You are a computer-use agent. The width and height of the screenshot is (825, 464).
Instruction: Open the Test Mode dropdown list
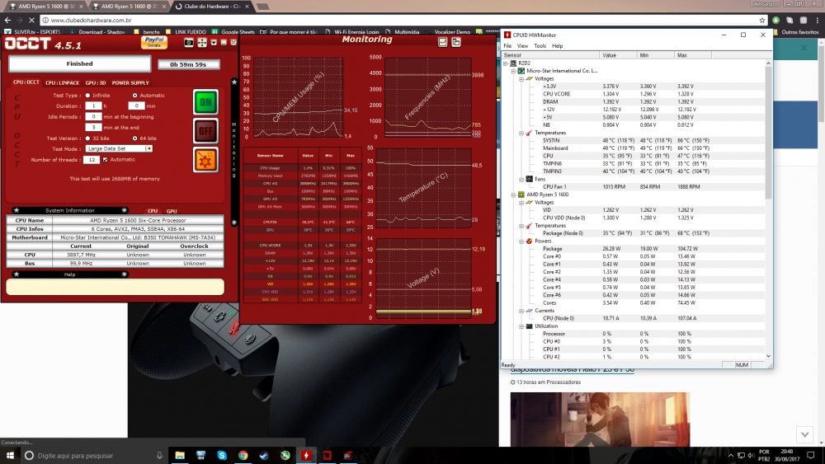pos(148,148)
